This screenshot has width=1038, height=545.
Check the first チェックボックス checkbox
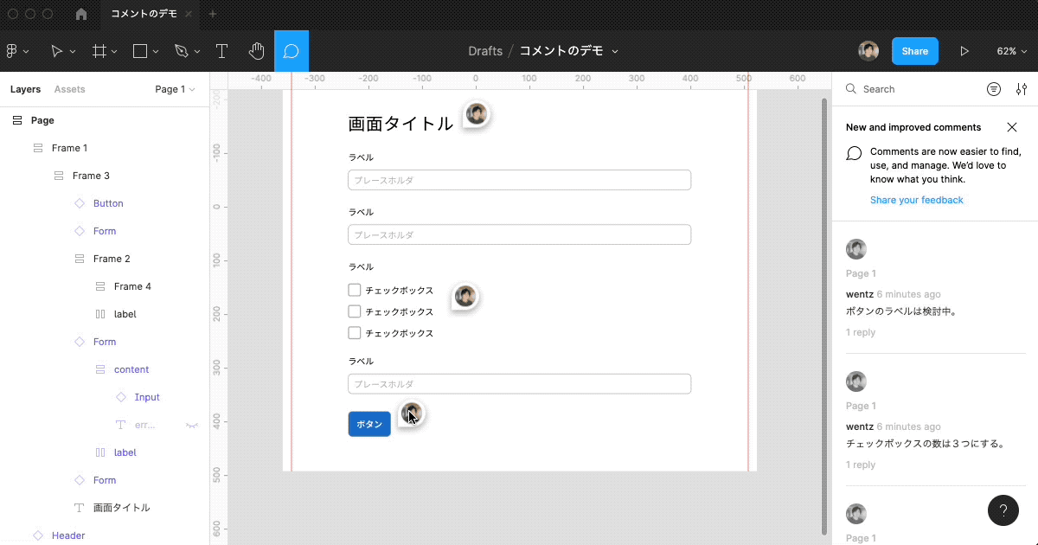point(354,290)
